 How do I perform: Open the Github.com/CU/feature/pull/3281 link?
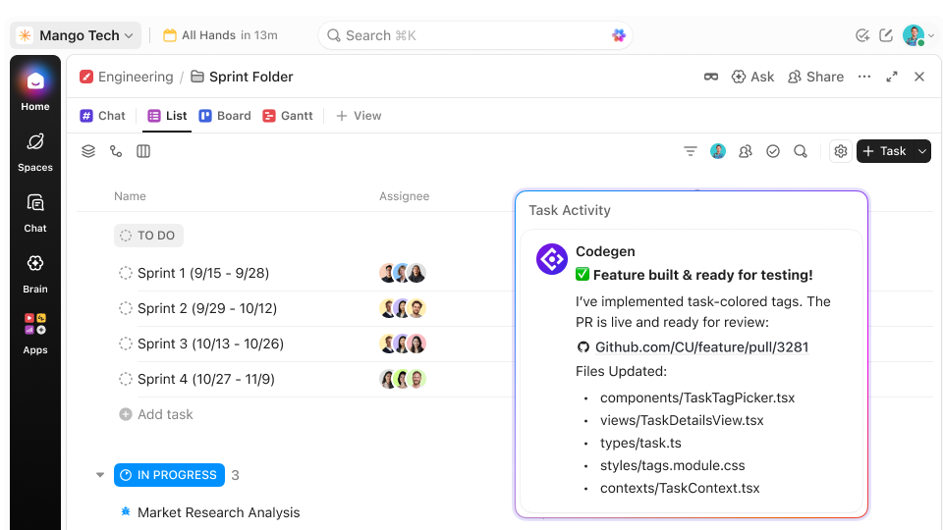(701, 347)
